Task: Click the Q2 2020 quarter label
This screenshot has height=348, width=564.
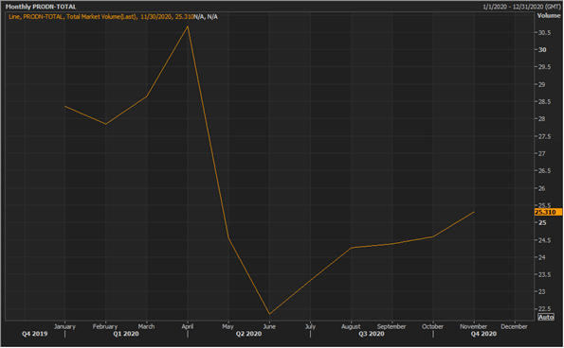Action: [248, 334]
